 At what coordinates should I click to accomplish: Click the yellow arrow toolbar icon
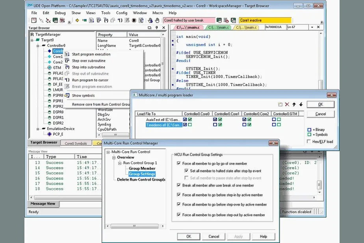[77, 21]
